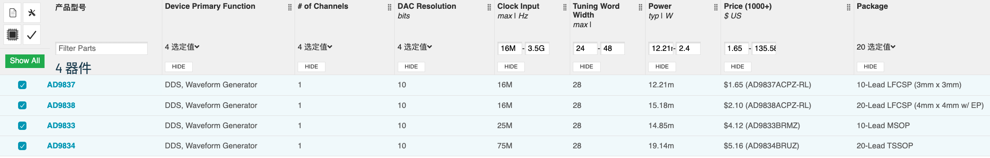This screenshot has height=158, width=990.
Task: Click the checkmark icon button
Action: pyautogui.click(x=32, y=35)
